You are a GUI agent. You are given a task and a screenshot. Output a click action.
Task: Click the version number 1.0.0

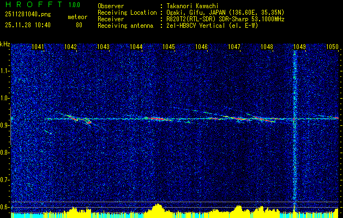click(x=74, y=4)
